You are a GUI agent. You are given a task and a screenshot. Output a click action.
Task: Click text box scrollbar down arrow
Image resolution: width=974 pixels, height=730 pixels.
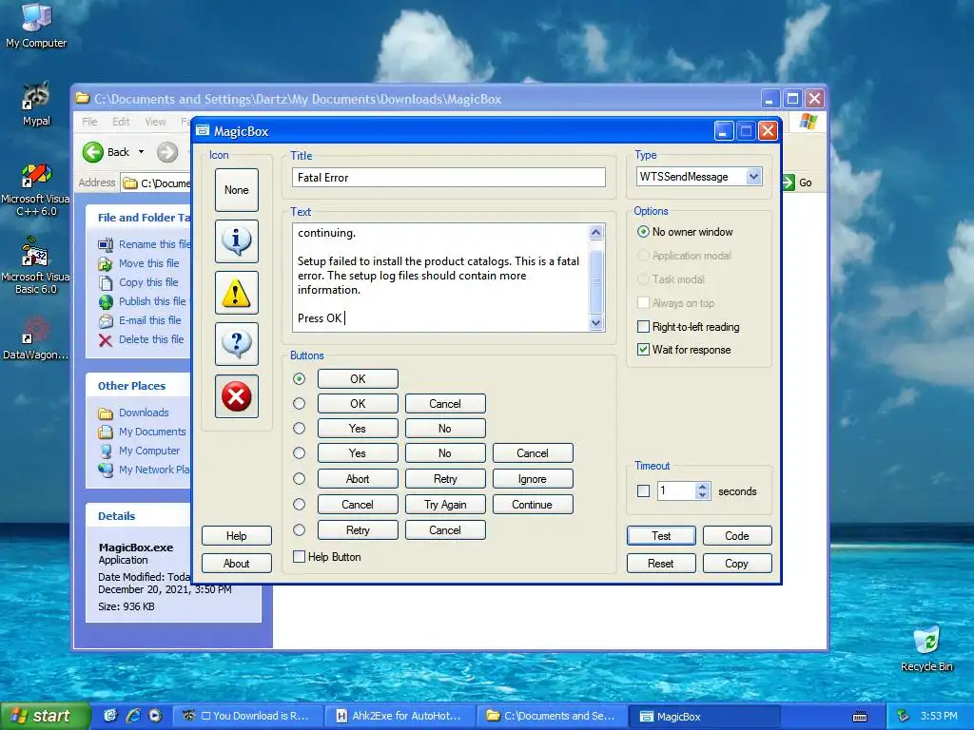[595, 322]
